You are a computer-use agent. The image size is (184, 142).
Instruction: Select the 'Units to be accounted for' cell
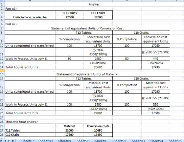pos(30,17)
